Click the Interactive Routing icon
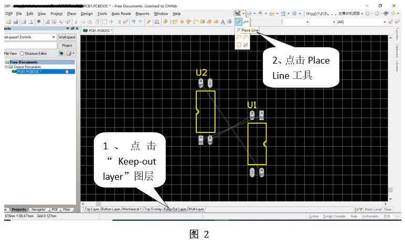The height and width of the screenshot is (246, 405). 175,22
